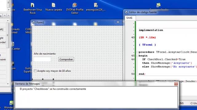
Task: Click line number 40 in the gutter
Action: (x=133, y=37)
